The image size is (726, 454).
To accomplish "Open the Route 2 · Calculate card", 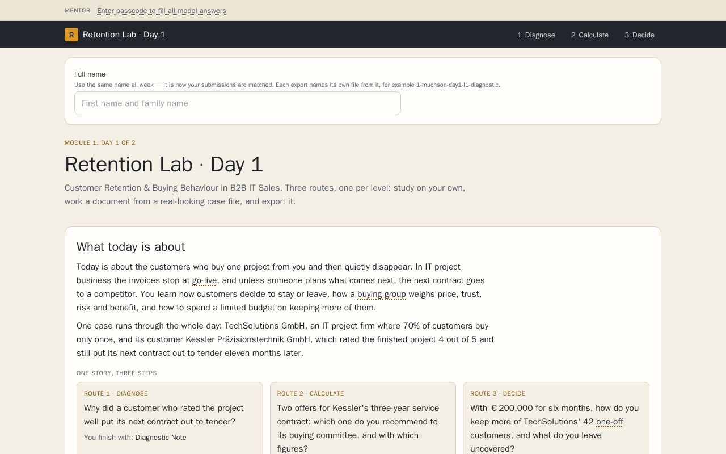I will click(363, 418).
